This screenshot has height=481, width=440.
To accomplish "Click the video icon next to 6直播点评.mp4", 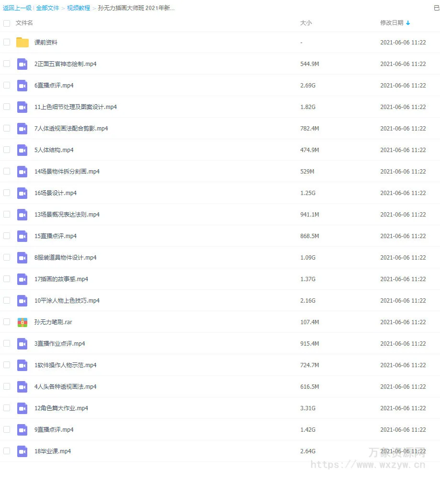I will click(x=22, y=86).
